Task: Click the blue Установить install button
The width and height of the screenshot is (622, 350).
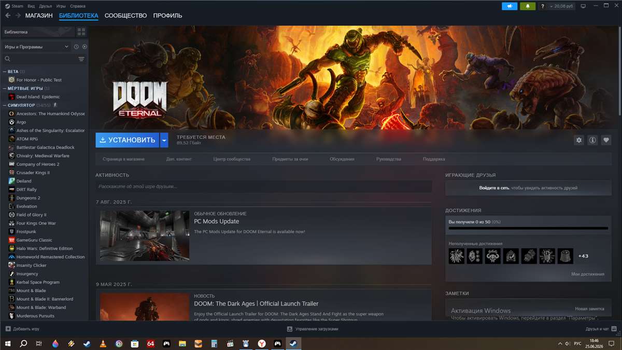Action: (128, 140)
